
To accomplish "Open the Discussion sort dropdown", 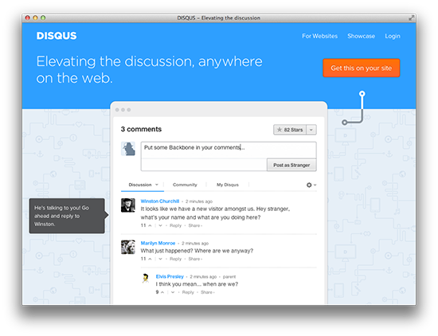I will point(143,185).
